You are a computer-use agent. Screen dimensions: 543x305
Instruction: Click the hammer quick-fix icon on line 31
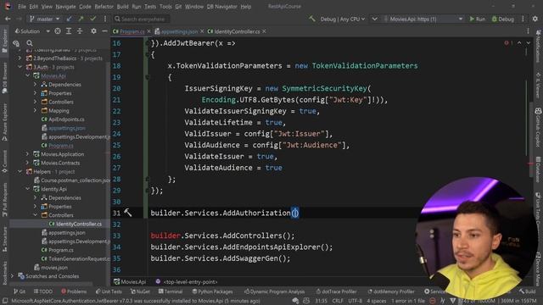click(128, 213)
